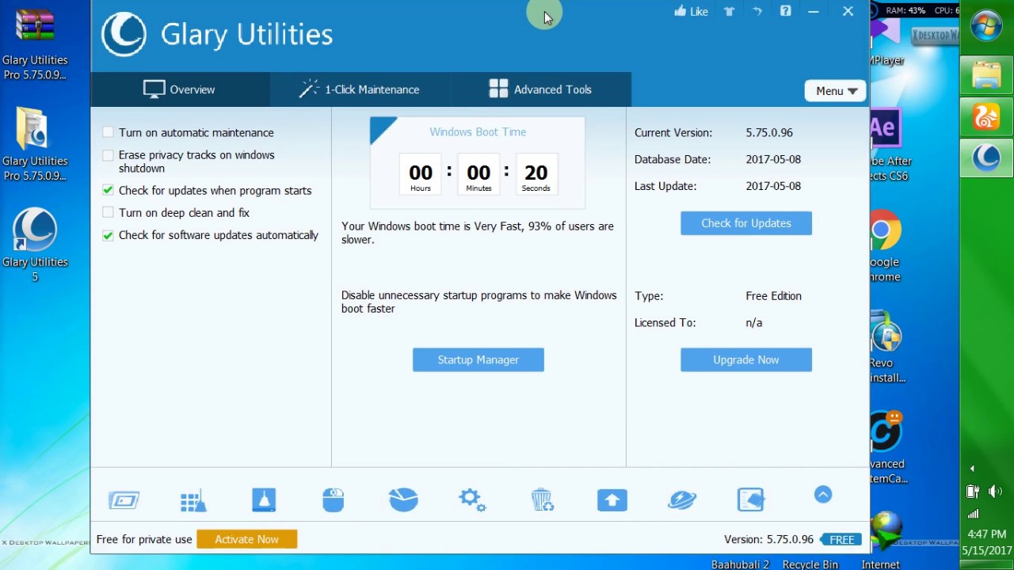
Task: Enable Turn on deep clean and fix
Action: click(109, 212)
